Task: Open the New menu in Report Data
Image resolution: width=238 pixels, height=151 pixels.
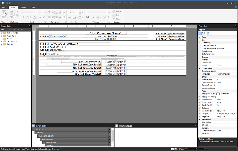Action: [x=3, y=29]
